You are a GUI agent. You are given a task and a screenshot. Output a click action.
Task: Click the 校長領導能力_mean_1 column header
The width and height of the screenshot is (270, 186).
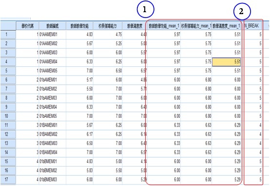(196, 26)
